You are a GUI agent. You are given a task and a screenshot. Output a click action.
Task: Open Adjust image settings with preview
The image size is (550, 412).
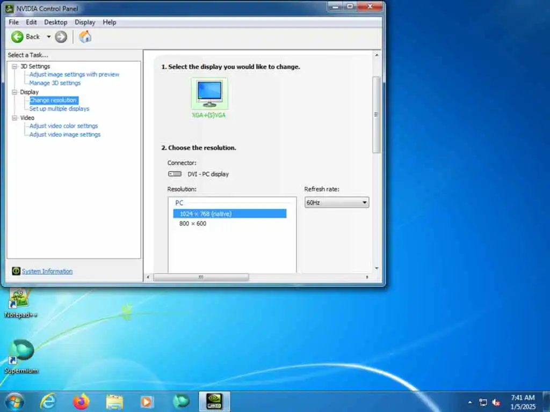[x=74, y=74]
